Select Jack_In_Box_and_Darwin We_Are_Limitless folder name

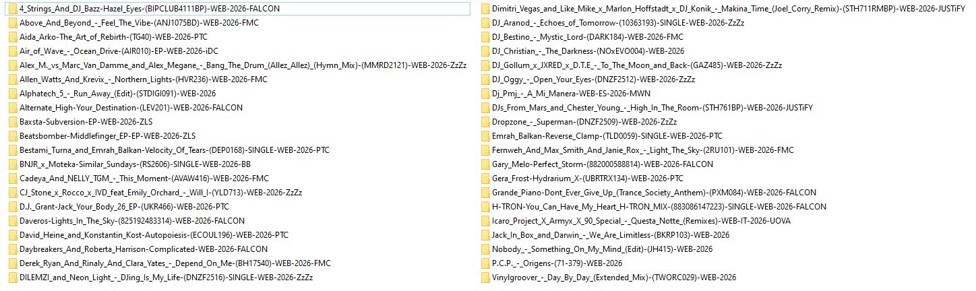pyautogui.click(x=611, y=235)
